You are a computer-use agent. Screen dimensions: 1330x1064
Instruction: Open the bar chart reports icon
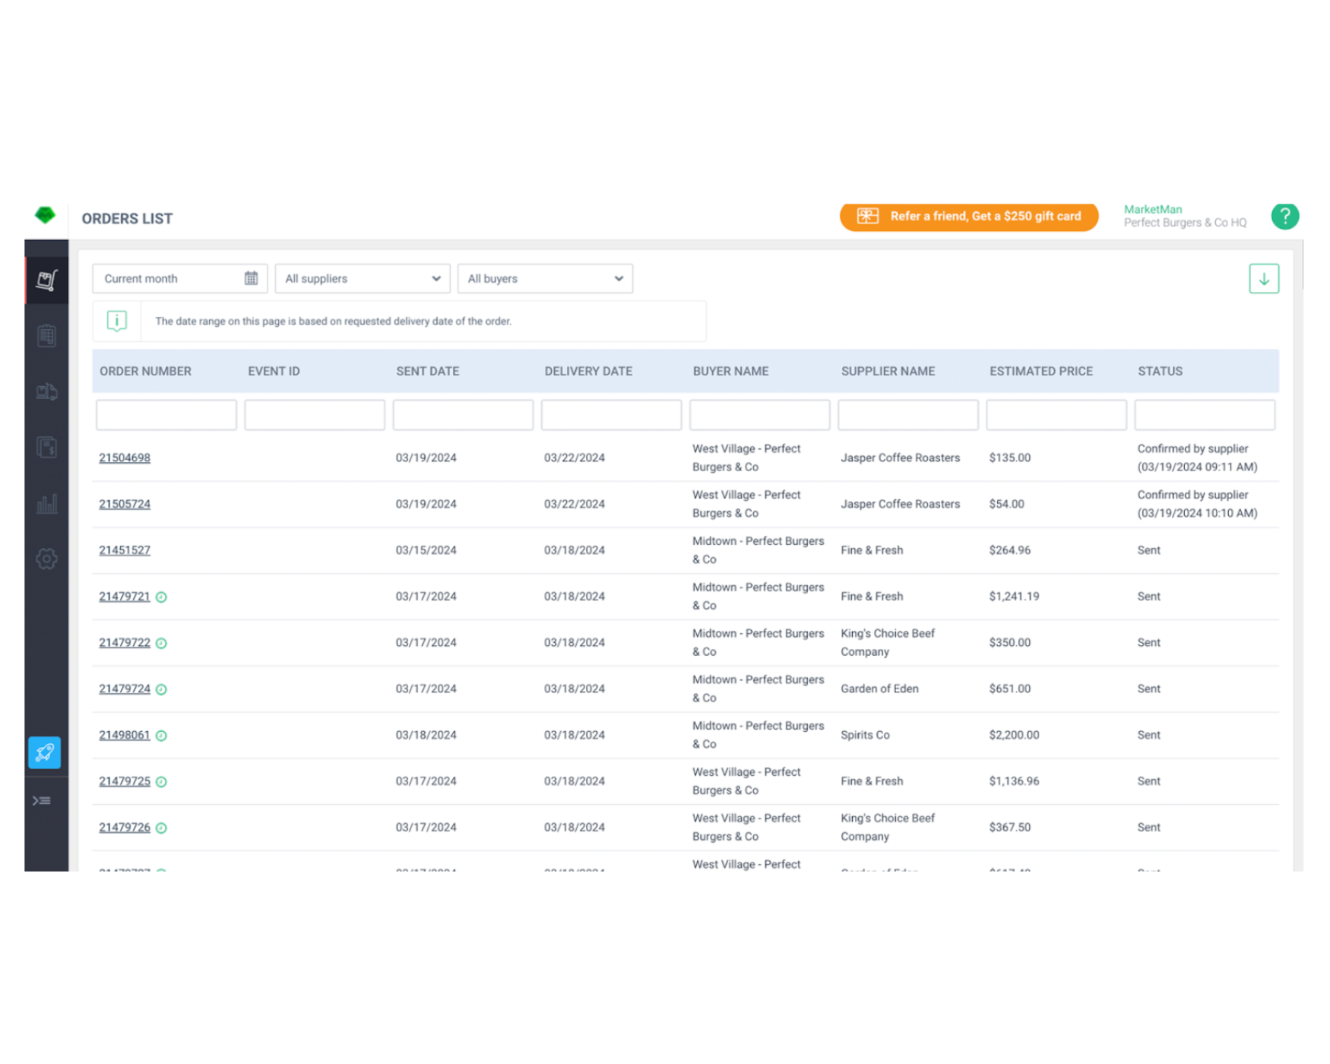click(x=46, y=503)
